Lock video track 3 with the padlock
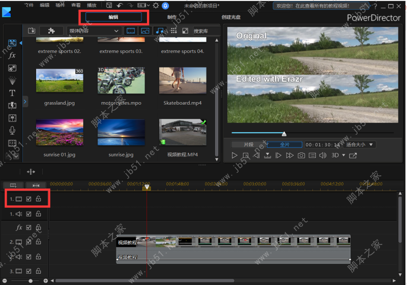Screen dimensions: 407x285 click(x=39, y=271)
